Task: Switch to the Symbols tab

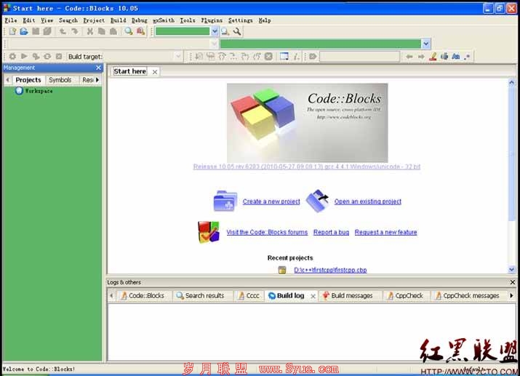Action: pos(60,80)
